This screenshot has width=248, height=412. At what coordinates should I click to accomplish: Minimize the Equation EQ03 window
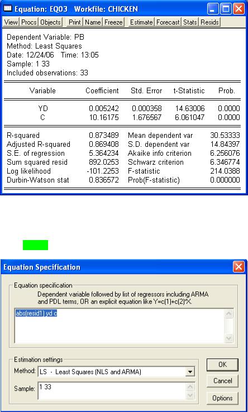(213, 9)
